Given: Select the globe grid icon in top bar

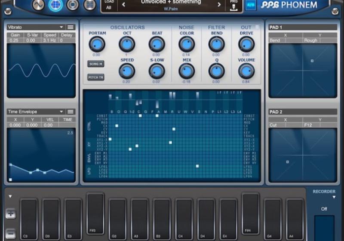Looking at the screenshot, I should (x=55, y=5).
